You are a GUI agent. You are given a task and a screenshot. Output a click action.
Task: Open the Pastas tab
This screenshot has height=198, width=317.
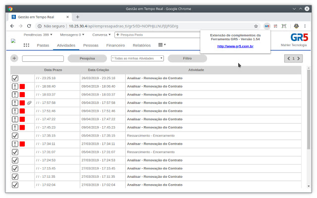(x=43, y=46)
